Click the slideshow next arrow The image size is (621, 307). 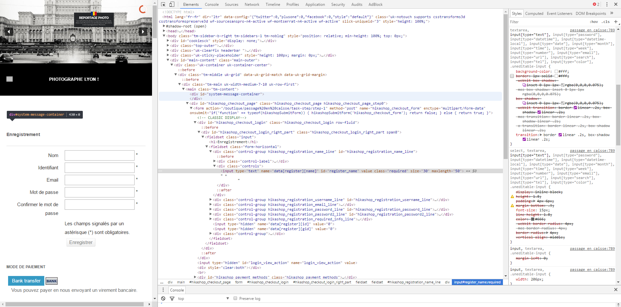143,31
